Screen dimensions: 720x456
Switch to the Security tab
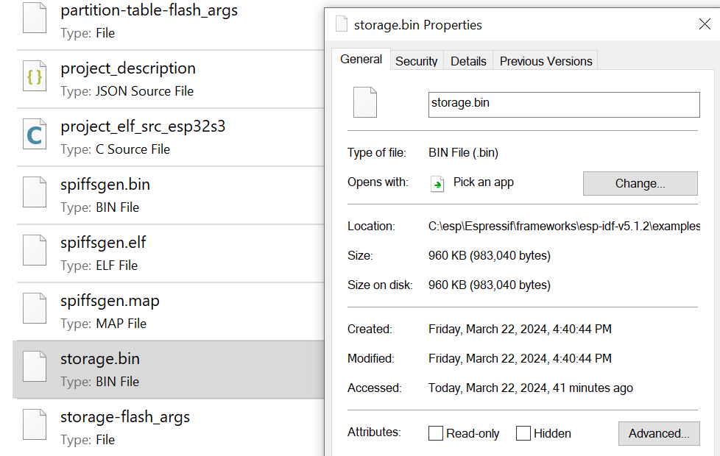416,61
